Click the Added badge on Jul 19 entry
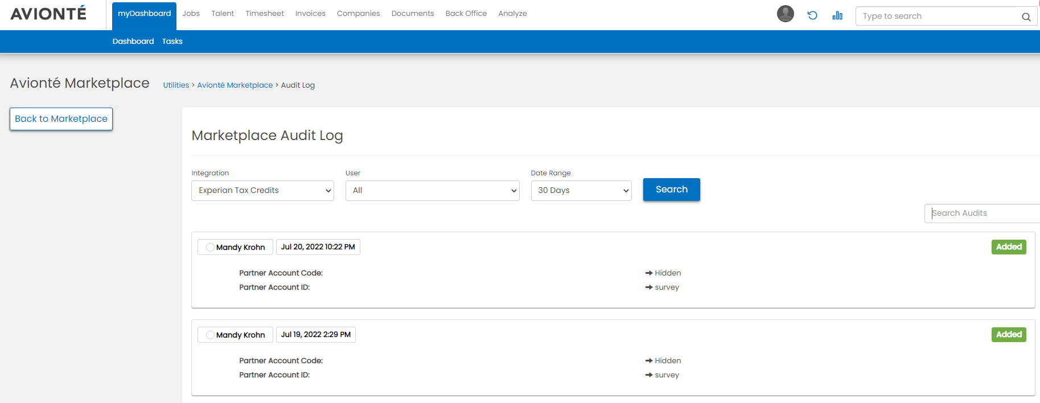The image size is (1040, 403). (x=1009, y=335)
